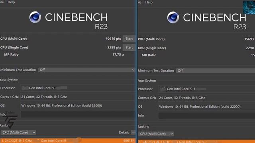
Task: Select the 2288 pts single core score
Action: (114, 48)
